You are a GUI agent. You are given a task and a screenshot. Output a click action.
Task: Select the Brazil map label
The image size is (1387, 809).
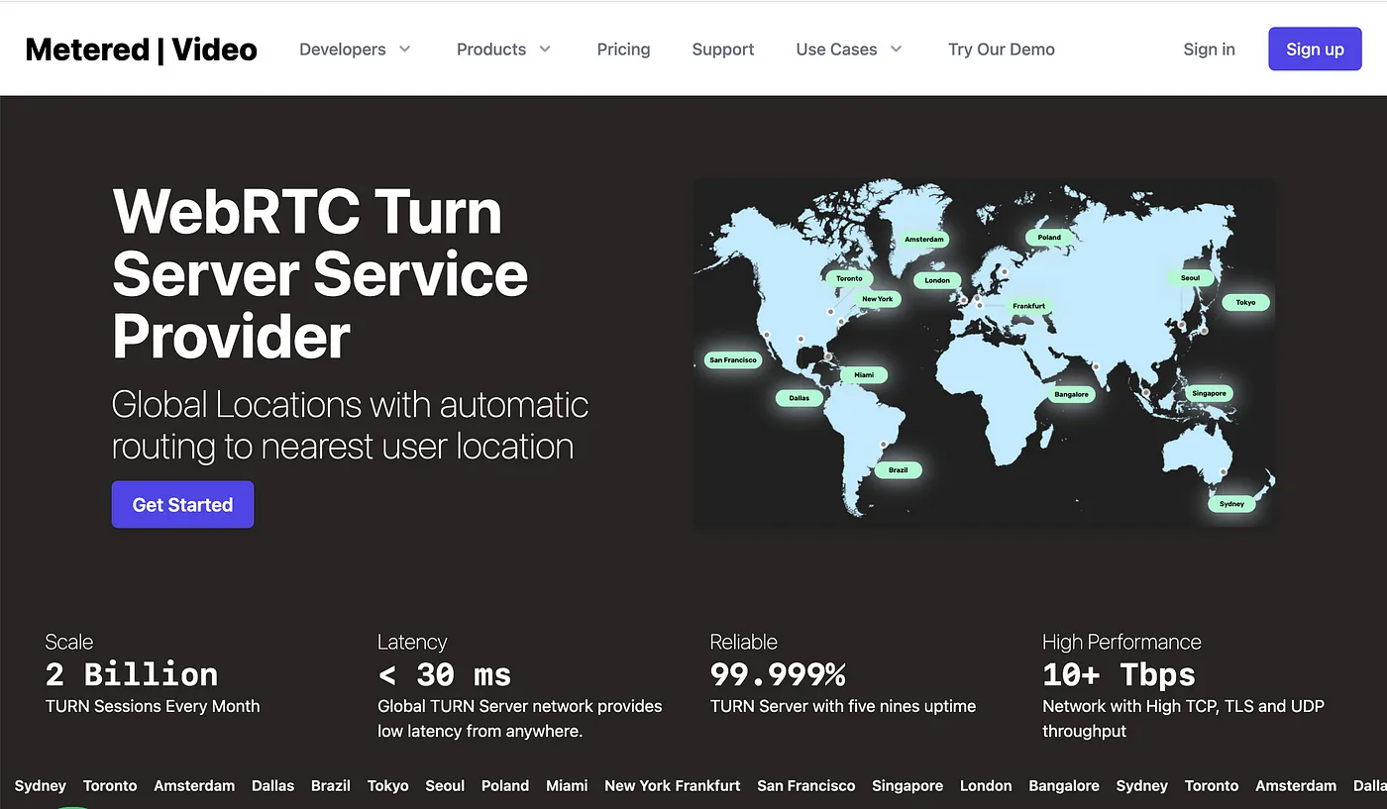[898, 470]
